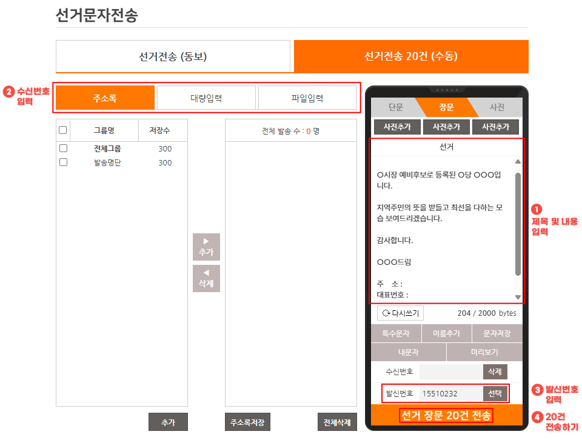Click the 주소록저장 button
Screen dimensions: 582x440
click(248, 422)
